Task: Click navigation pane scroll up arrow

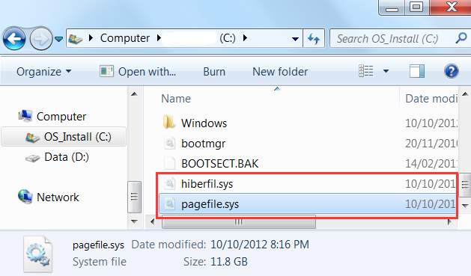Action: coord(134,94)
